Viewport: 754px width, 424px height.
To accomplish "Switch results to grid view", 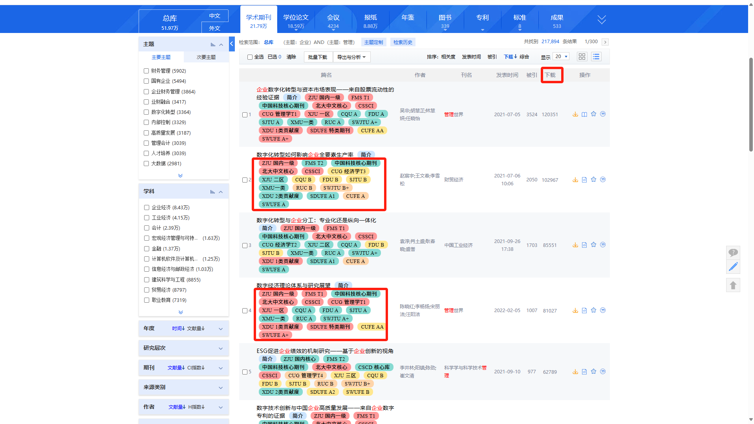I will (582, 57).
